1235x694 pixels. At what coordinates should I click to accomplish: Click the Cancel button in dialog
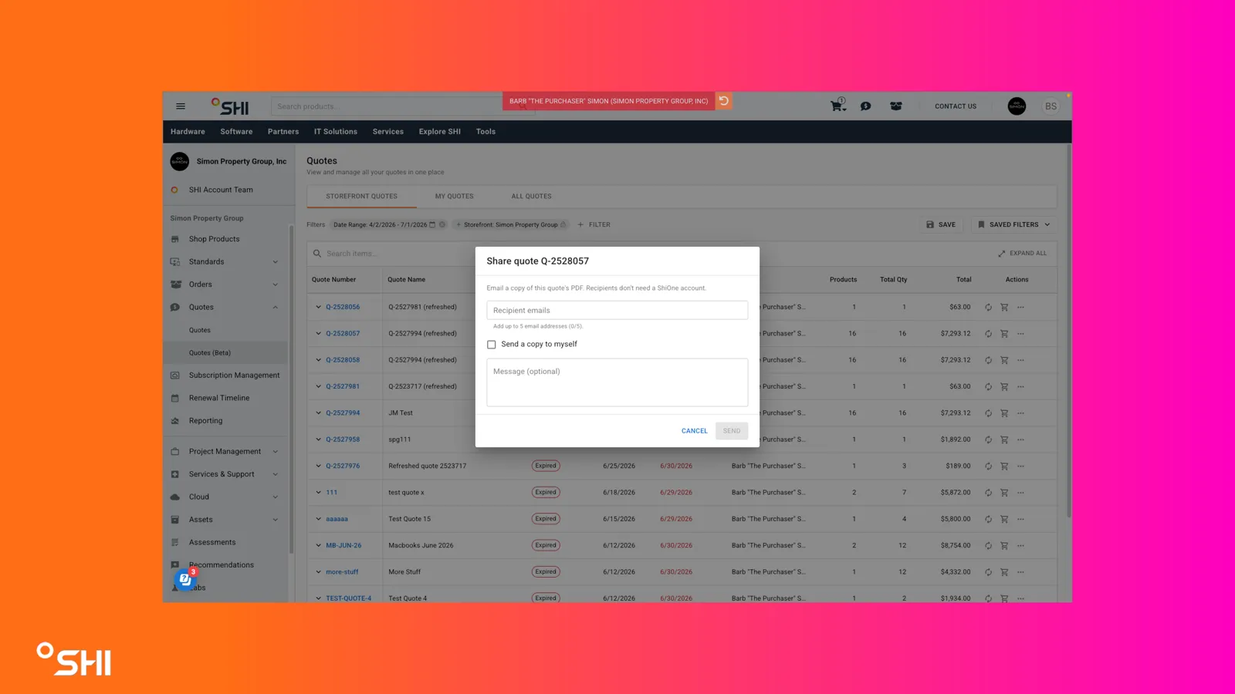[694, 431]
